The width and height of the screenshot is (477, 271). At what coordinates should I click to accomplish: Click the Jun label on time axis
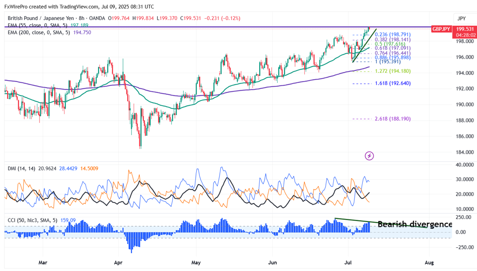pyautogui.click(x=272, y=263)
